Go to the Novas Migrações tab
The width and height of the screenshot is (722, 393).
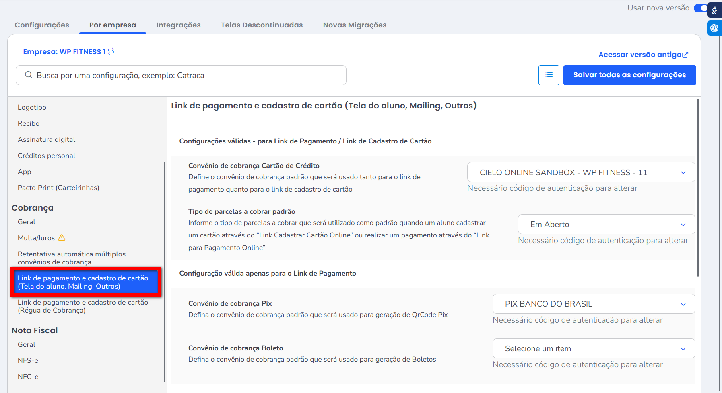[x=355, y=25]
